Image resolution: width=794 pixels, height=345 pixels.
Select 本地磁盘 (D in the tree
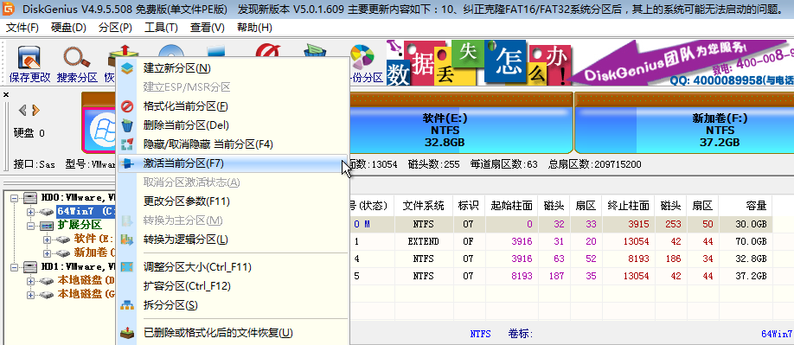[x=86, y=280]
